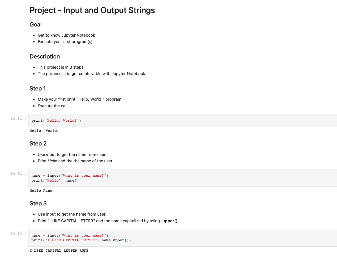Select the Goal heading
Image resolution: width=337 pixels, height=261 pixels.
36,24
